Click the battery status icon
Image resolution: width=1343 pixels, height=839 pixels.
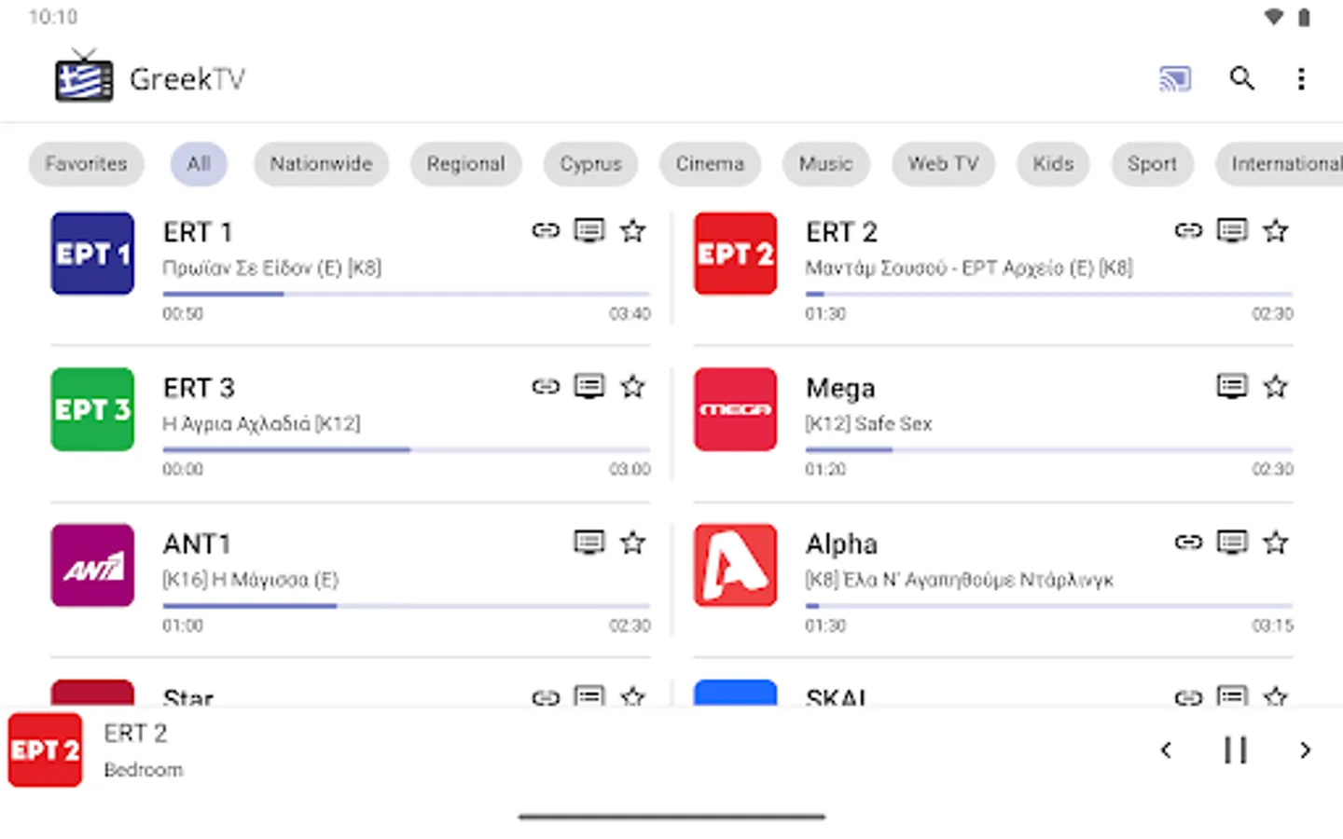pos(1304,17)
